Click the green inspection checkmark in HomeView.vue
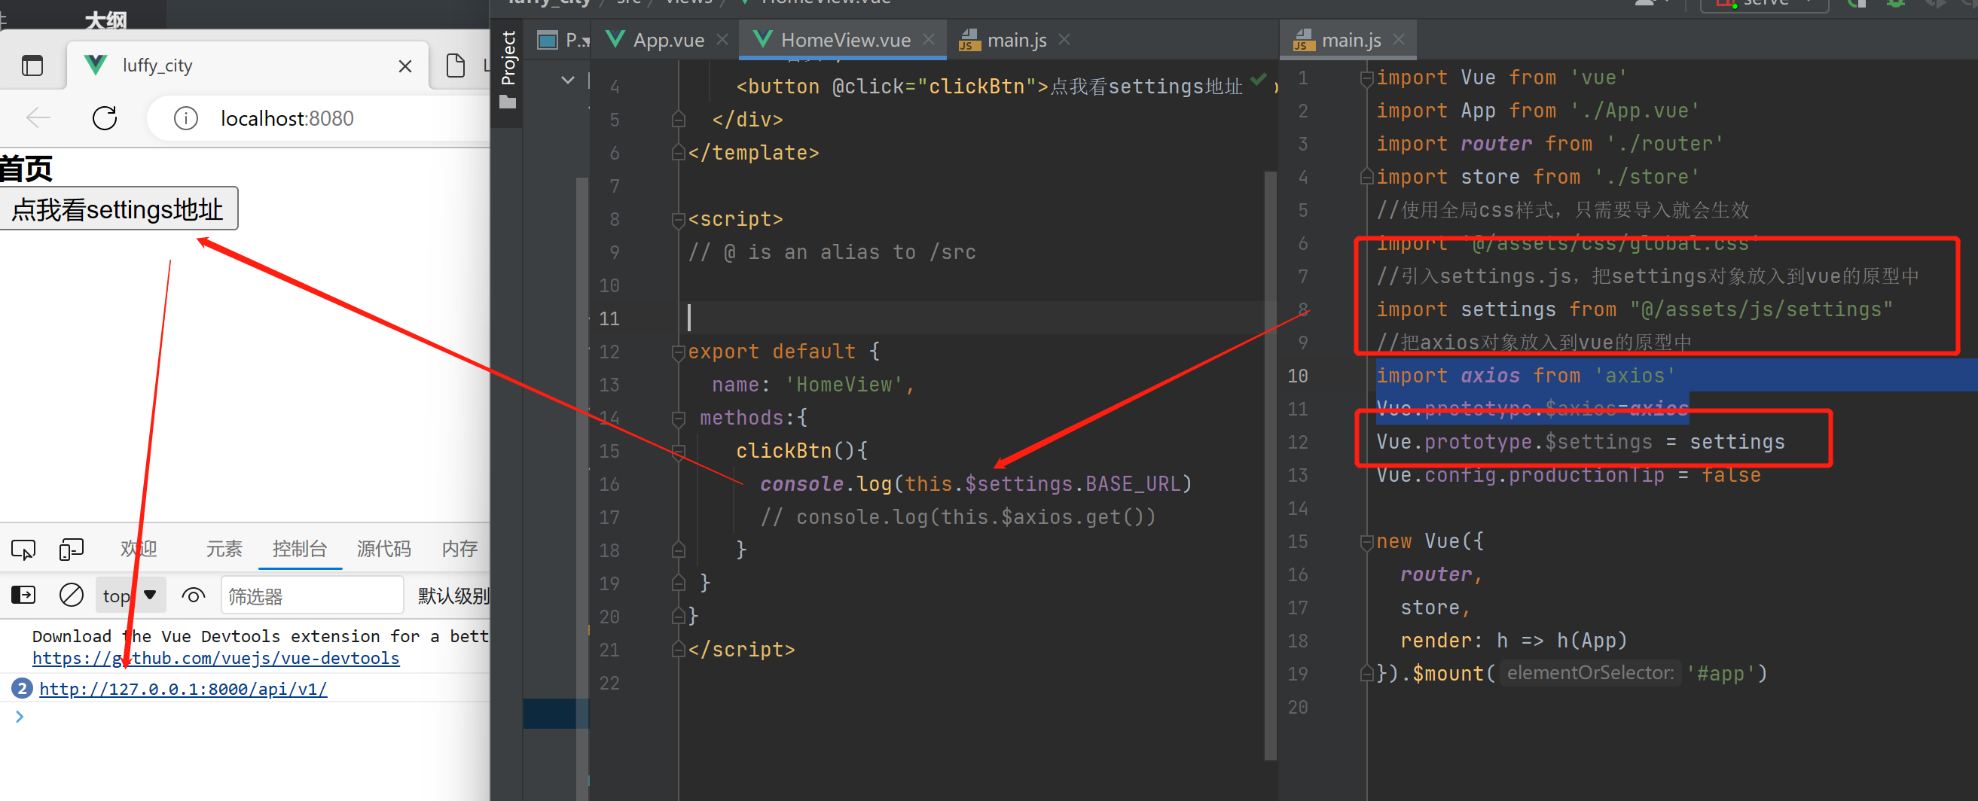Viewport: 1978px width, 801px height. [x=1259, y=79]
